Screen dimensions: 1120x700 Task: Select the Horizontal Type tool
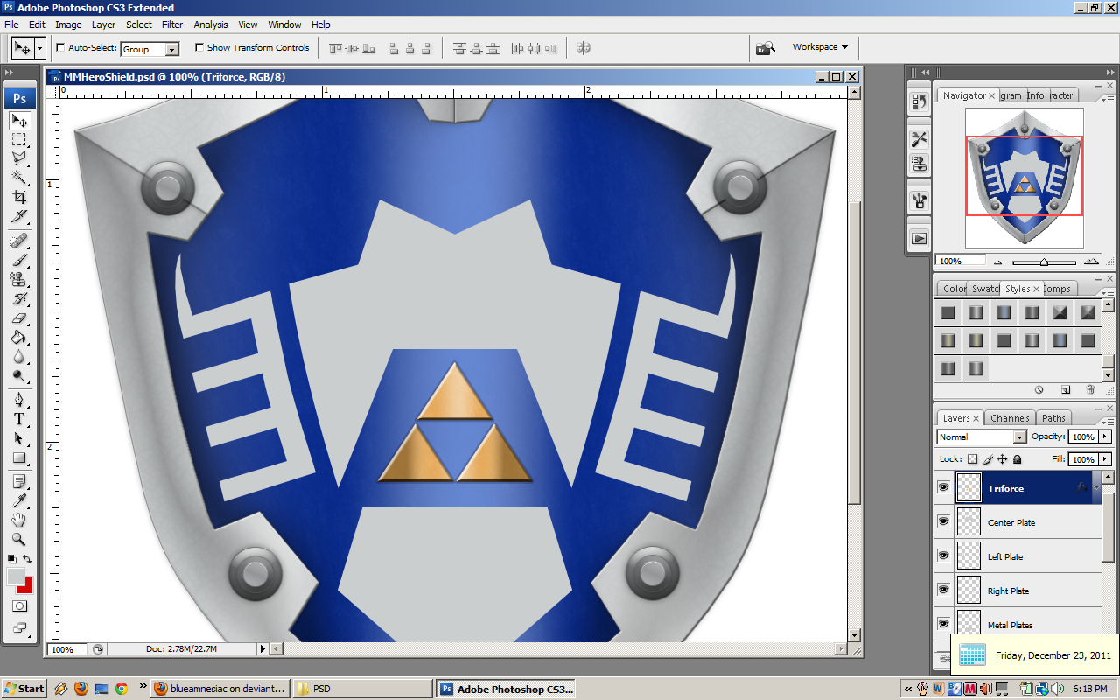(19, 419)
